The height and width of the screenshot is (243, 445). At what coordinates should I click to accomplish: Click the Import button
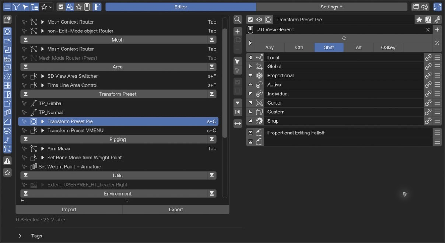[x=69, y=209]
